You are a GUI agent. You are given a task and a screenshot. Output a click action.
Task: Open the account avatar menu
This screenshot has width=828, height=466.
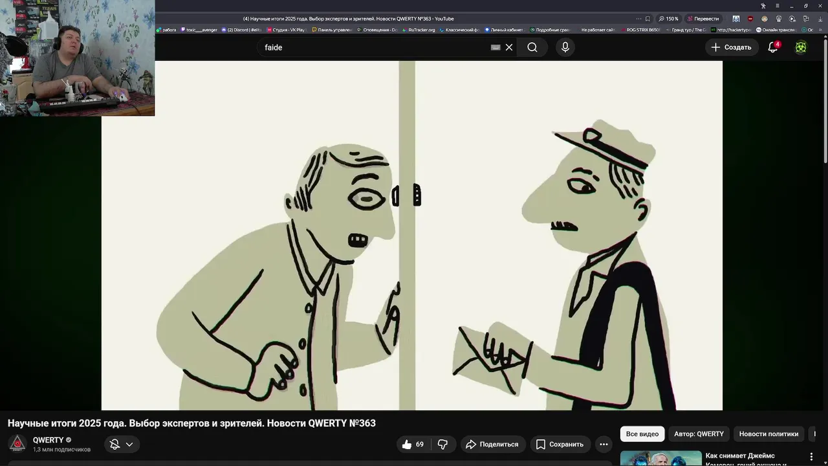point(801,47)
